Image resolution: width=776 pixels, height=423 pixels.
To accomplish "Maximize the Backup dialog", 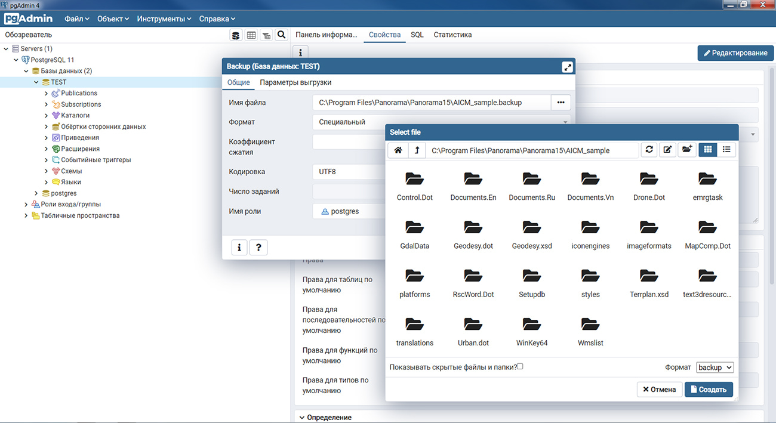I will click(567, 67).
